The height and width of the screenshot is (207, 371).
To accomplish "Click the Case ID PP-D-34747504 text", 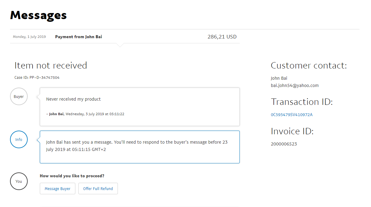I will [x=37, y=78].
